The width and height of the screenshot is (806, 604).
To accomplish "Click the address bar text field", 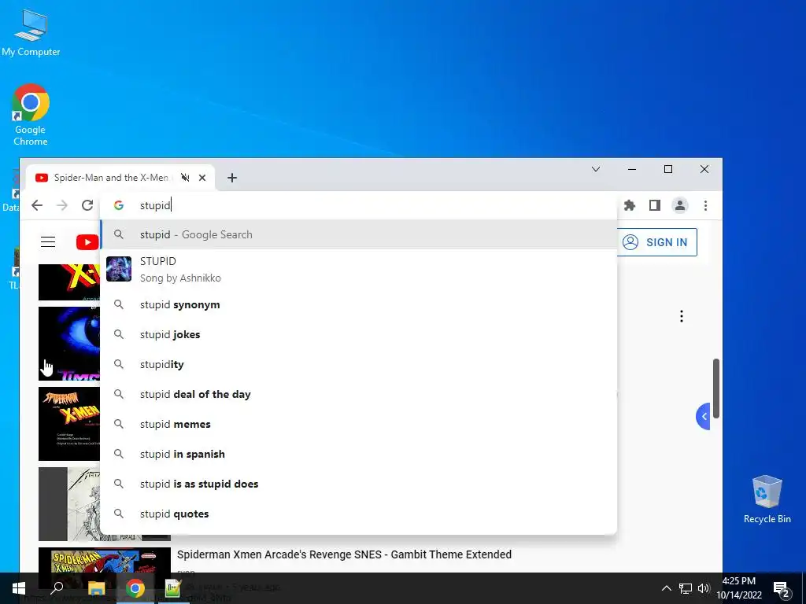I will coord(360,205).
